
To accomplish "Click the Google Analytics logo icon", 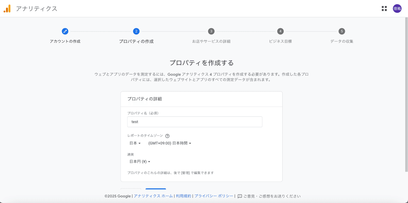I will [7, 8].
